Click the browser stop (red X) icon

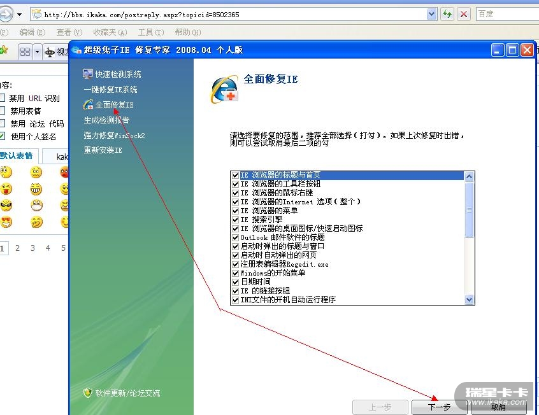(x=464, y=14)
